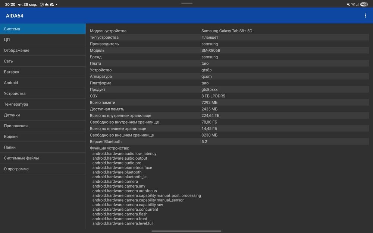The width and height of the screenshot is (373, 233).
Task: Select the gts8p device value
Action: [x=207, y=70]
